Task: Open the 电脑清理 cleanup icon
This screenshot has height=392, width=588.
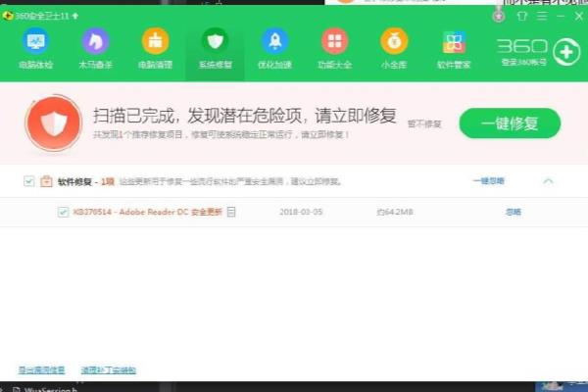Action: (x=155, y=41)
